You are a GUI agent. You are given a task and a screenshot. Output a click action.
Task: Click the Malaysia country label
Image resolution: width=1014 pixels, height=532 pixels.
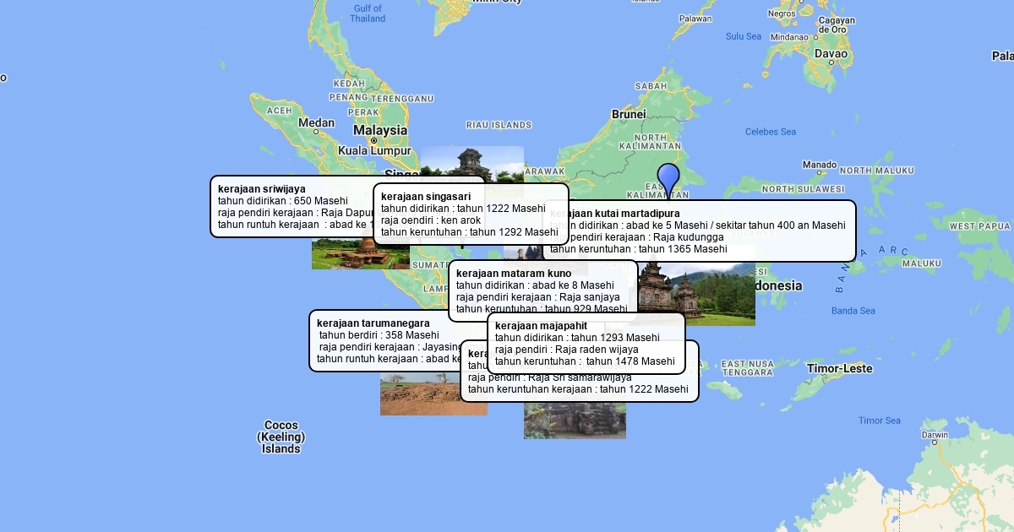380,131
